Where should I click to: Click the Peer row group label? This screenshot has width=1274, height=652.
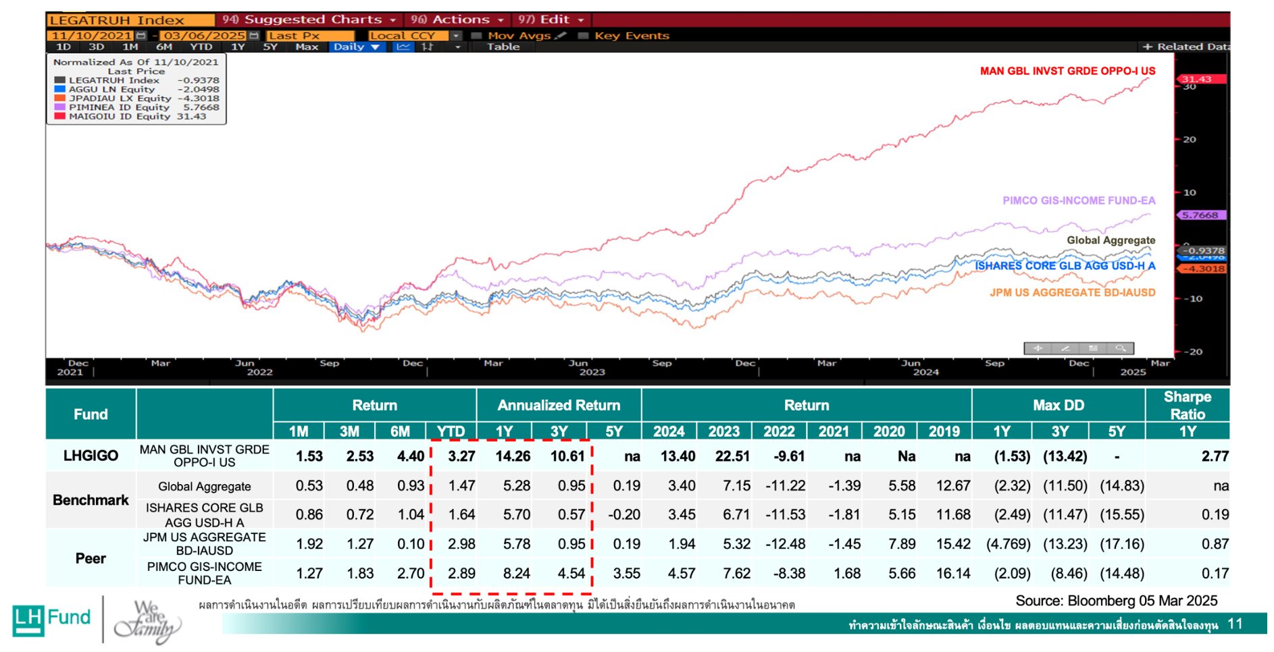point(91,558)
